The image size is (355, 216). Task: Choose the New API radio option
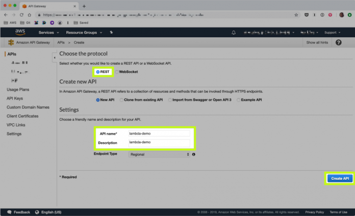(98, 100)
